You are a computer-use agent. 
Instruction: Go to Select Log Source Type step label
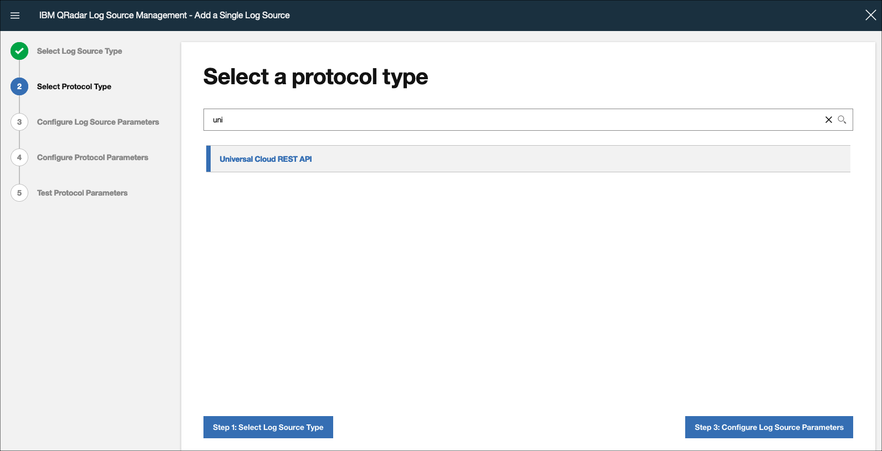[x=79, y=51]
